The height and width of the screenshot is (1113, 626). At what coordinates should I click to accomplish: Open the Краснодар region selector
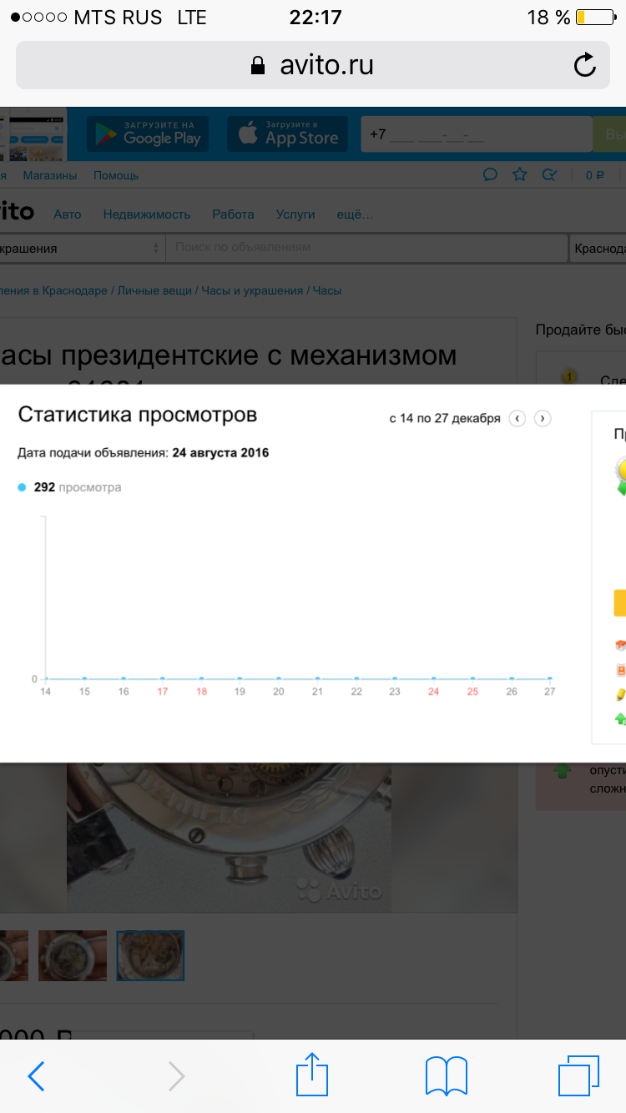[598, 248]
